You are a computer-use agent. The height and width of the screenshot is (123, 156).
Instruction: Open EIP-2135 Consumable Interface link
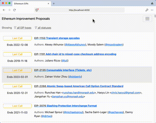tap(63, 70)
